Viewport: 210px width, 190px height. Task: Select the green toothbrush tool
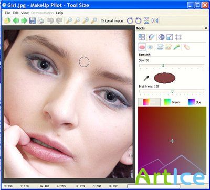[177, 47]
